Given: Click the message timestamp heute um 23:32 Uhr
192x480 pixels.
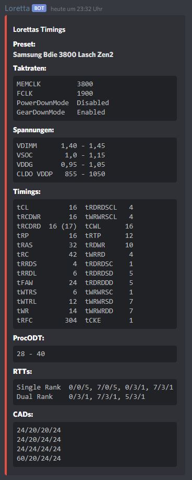Looking at the screenshot, I should (x=77, y=9).
